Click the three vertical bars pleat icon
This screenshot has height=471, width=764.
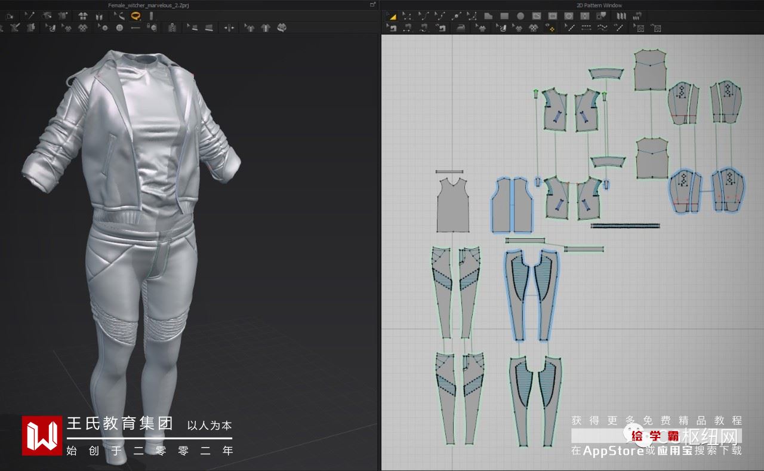621,16
